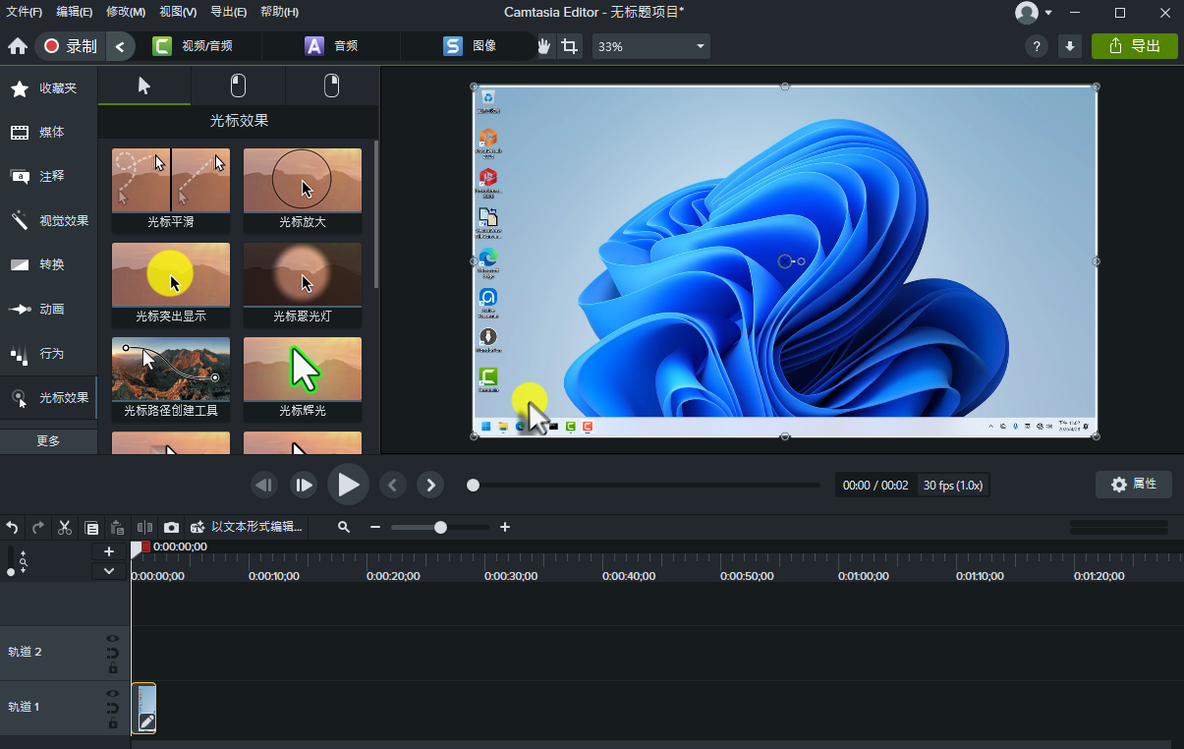Click the Home icon in the toolbar
Image resolution: width=1184 pixels, height=749 pixels.
[x=17, y=46]
